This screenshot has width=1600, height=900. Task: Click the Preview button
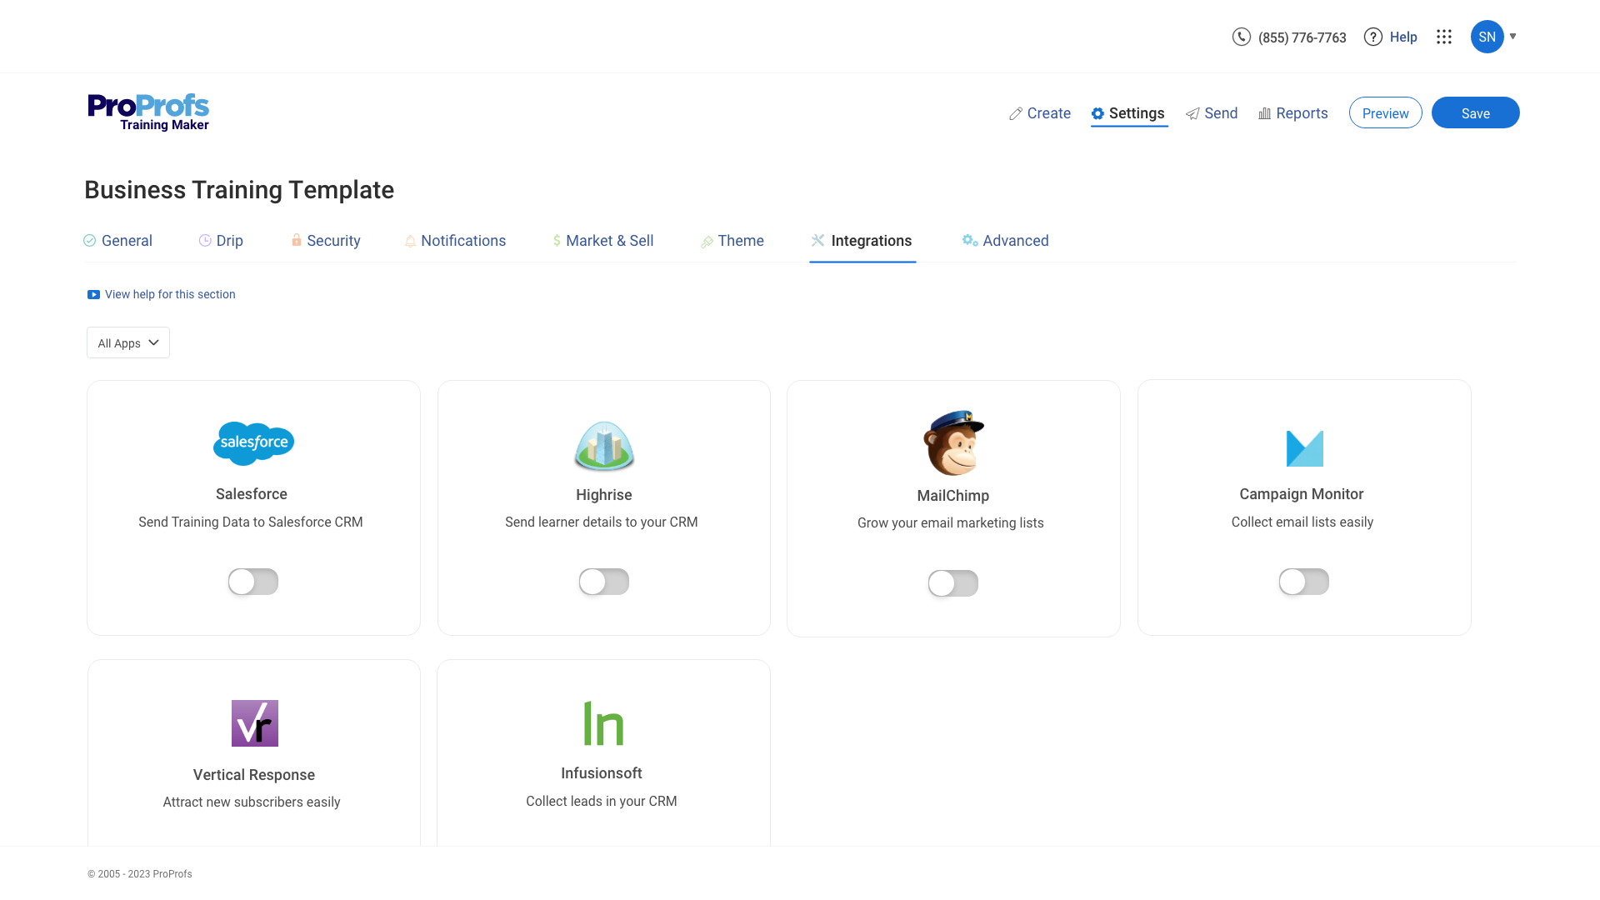click(x=1385, y=112)
